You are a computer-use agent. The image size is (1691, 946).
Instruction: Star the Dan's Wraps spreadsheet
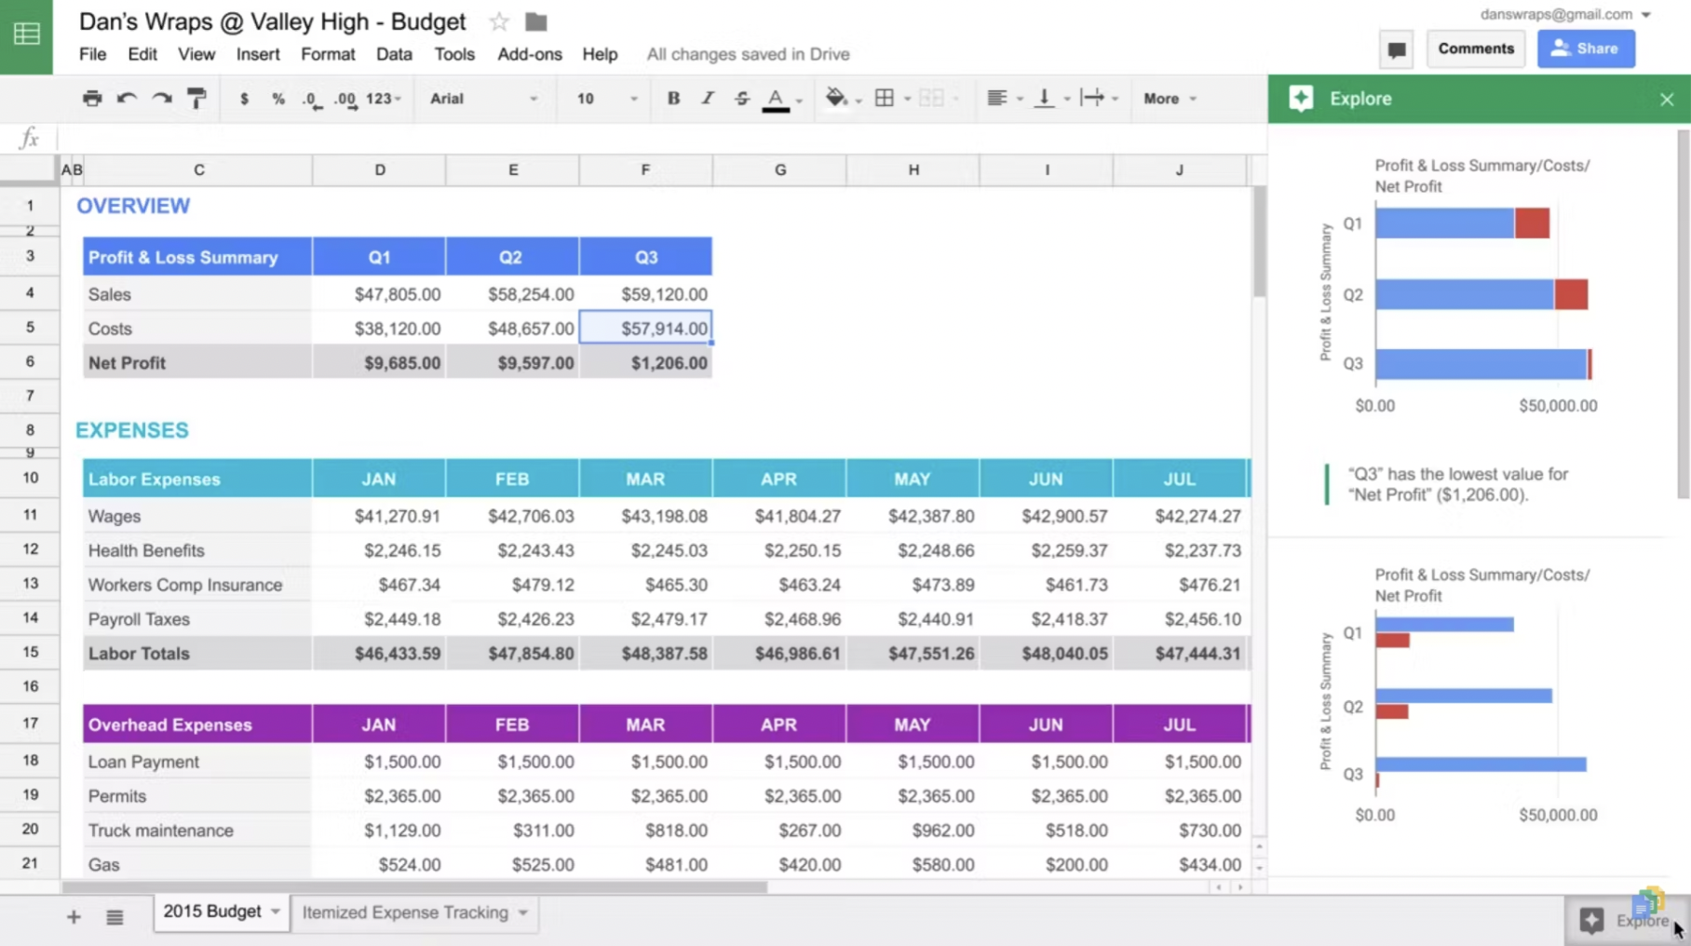[x=499, y=21]
